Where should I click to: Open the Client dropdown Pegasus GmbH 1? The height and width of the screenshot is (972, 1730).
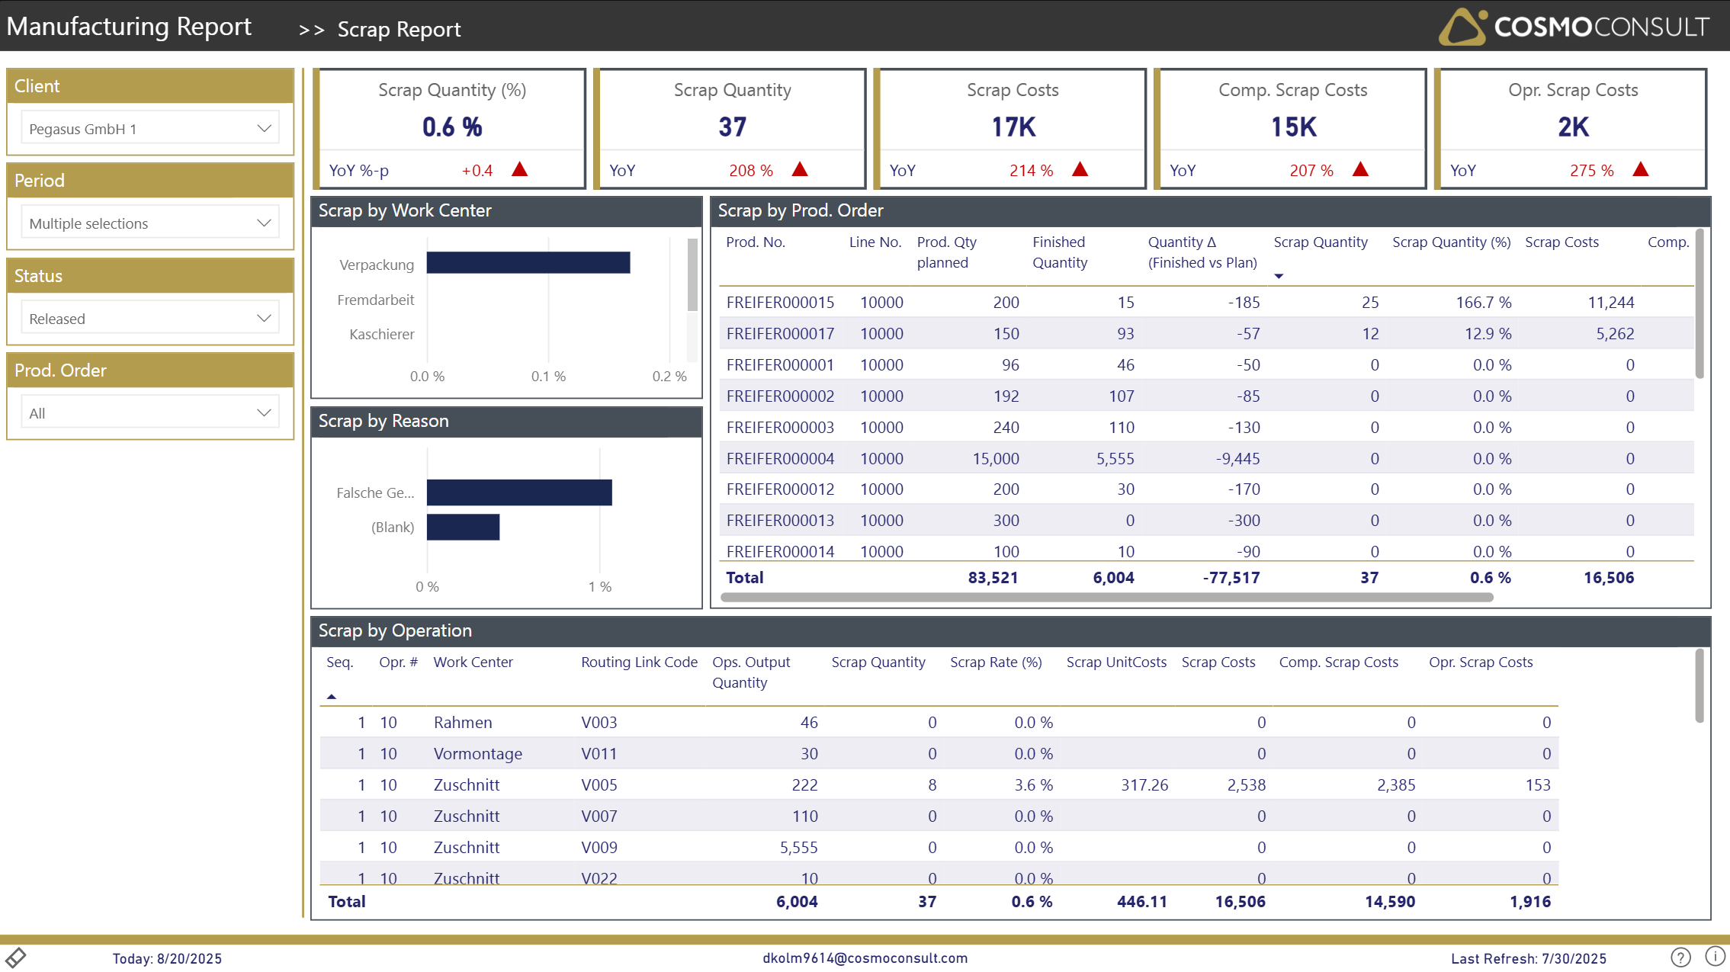(150, 128)
